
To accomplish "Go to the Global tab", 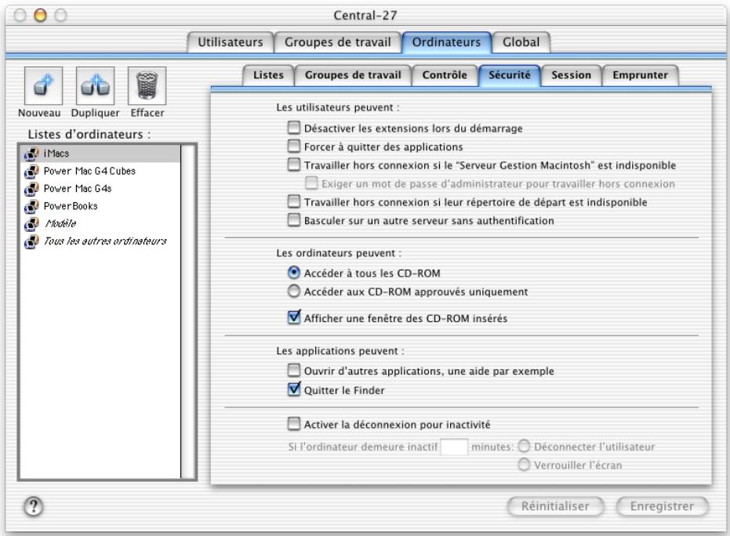I will coord(521,42).
